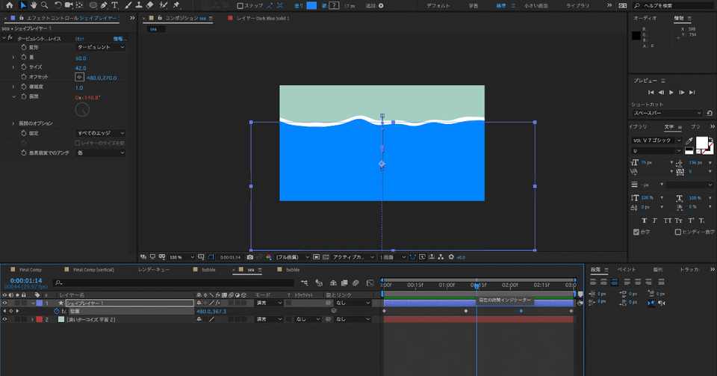This screenshot has height=376, width=717.
Task: Open layer 1 blending mode dropdown
Action: coord(268,303)
